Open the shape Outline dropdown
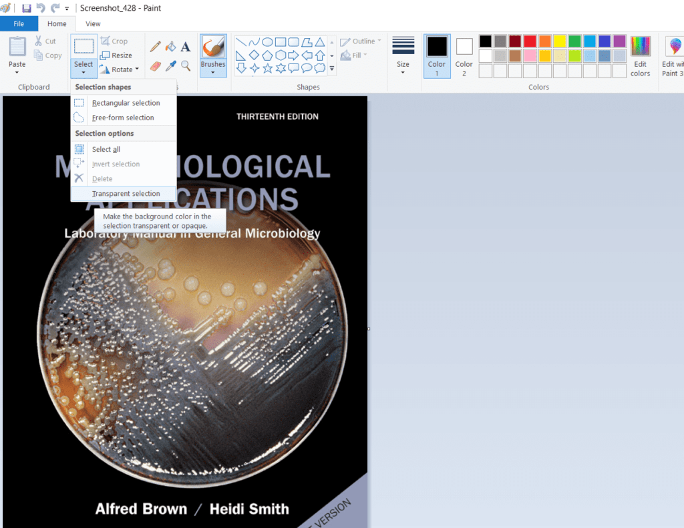The image size is (684, 528). [360, 41]
